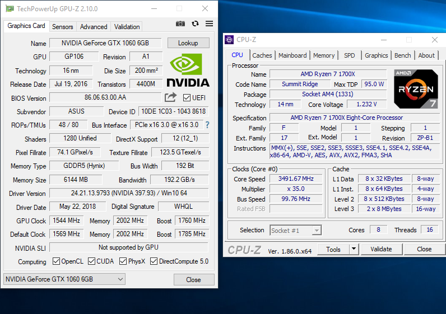Click the GPU-Z title bar app icon
Image resolution: width=446 pixels, height=314 pixels.
[10, 8]
